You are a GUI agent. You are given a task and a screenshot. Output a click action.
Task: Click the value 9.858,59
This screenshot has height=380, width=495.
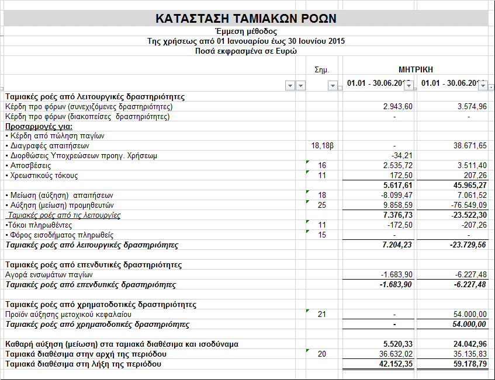pos(398,205)
